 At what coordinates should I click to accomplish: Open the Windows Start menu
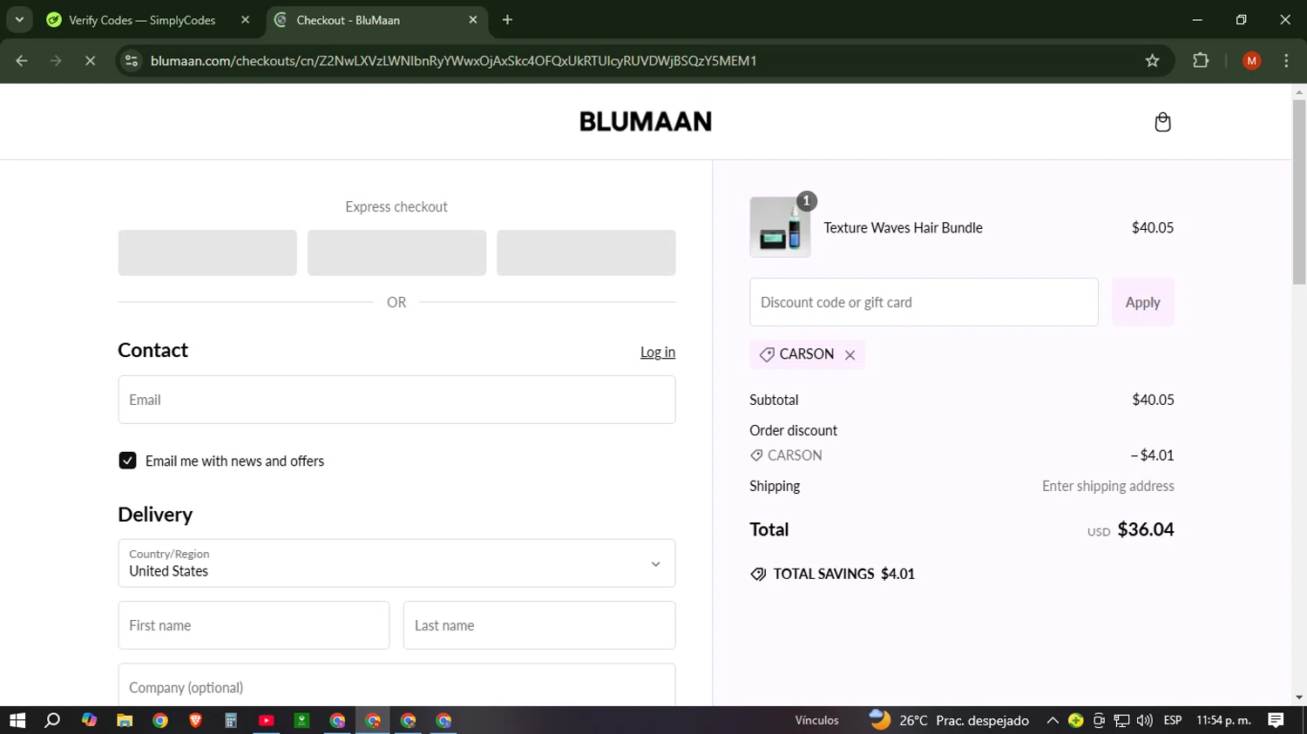(x=17, y=720)
